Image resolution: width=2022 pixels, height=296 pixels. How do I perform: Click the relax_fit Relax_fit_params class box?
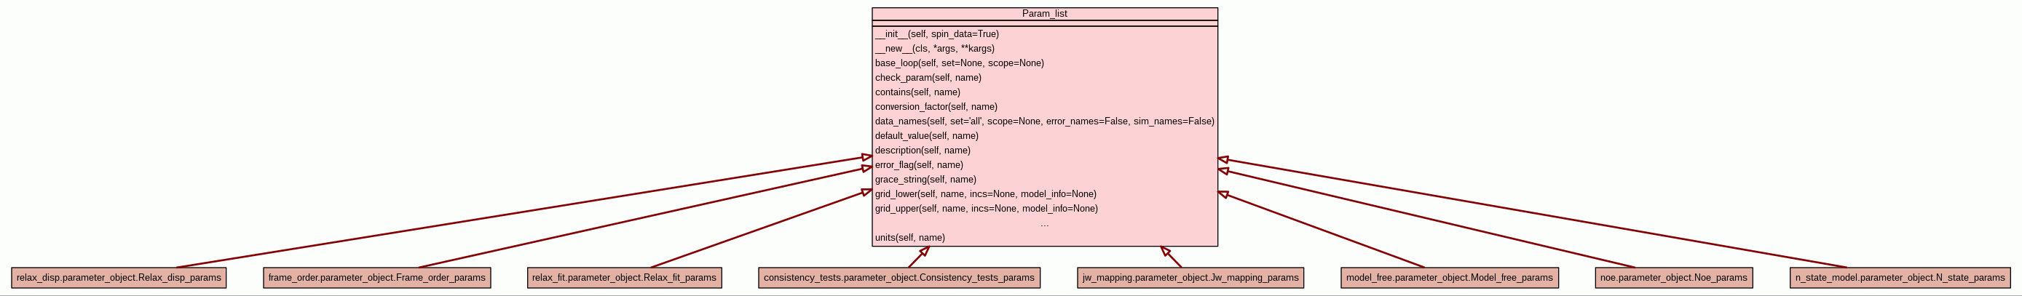click(624, 278)
